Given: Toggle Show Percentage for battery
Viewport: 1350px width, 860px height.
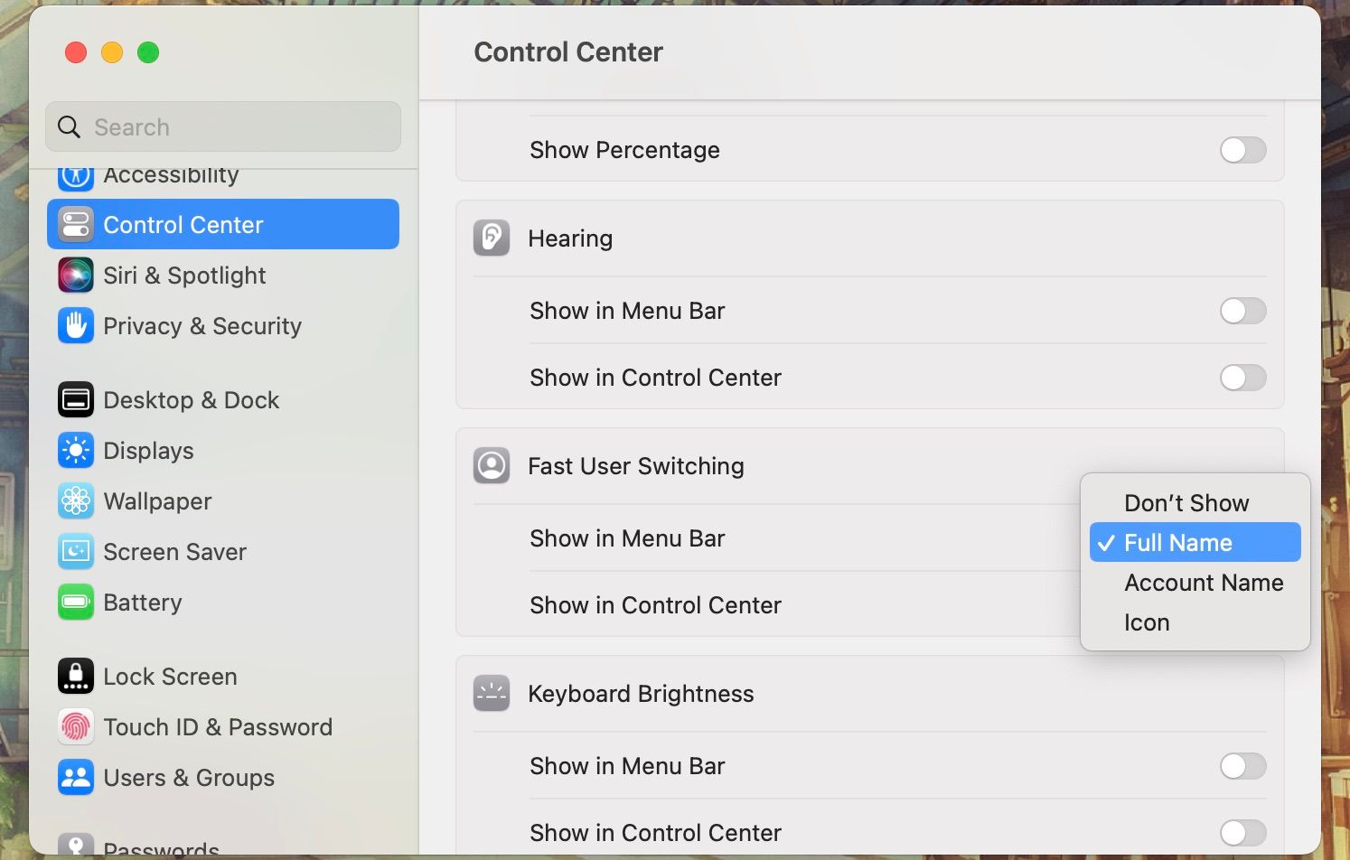Looking at the screenshot, I should 1242,150.
